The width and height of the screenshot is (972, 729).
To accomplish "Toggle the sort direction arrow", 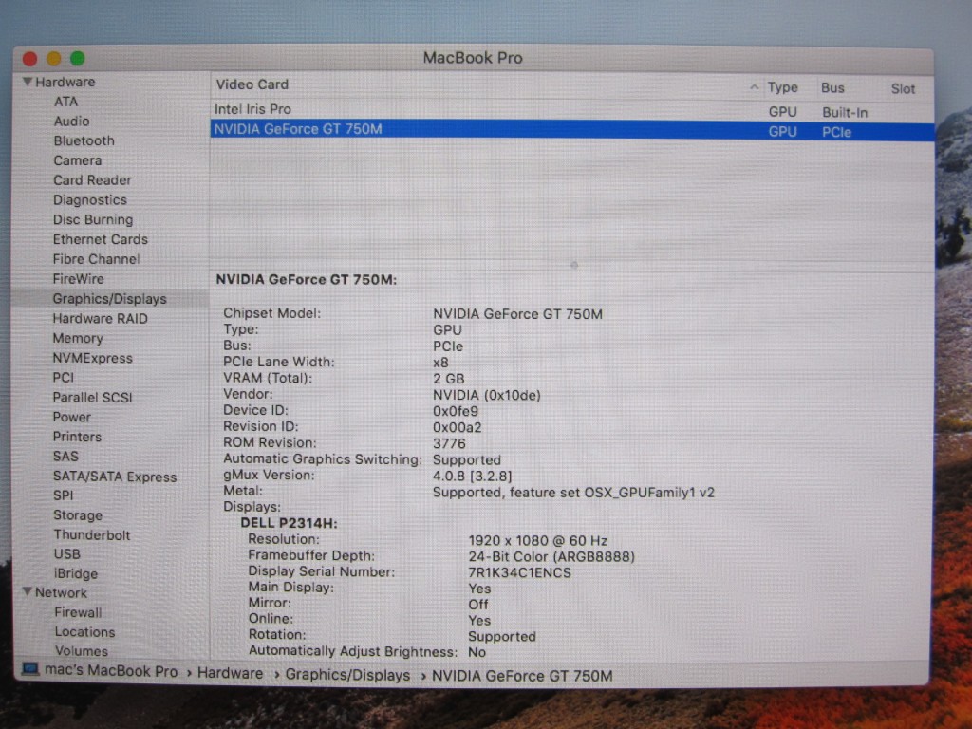I will (x=754, y=86).
